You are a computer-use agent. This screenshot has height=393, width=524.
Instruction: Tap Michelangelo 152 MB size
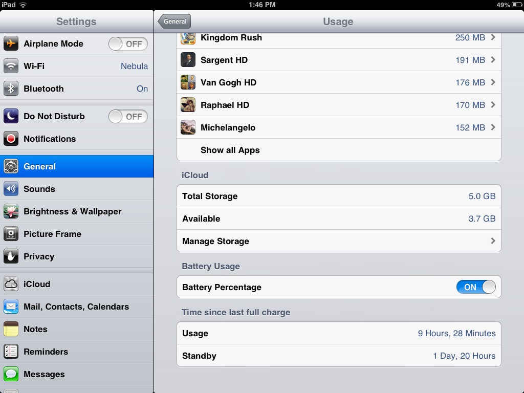pyautogui.click(x=470, y=127)
